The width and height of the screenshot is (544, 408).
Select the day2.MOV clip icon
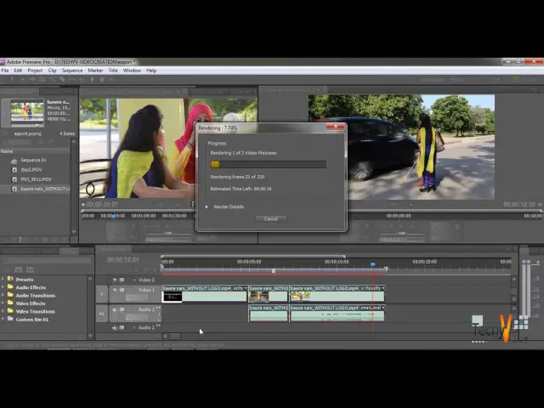(14, 170)
